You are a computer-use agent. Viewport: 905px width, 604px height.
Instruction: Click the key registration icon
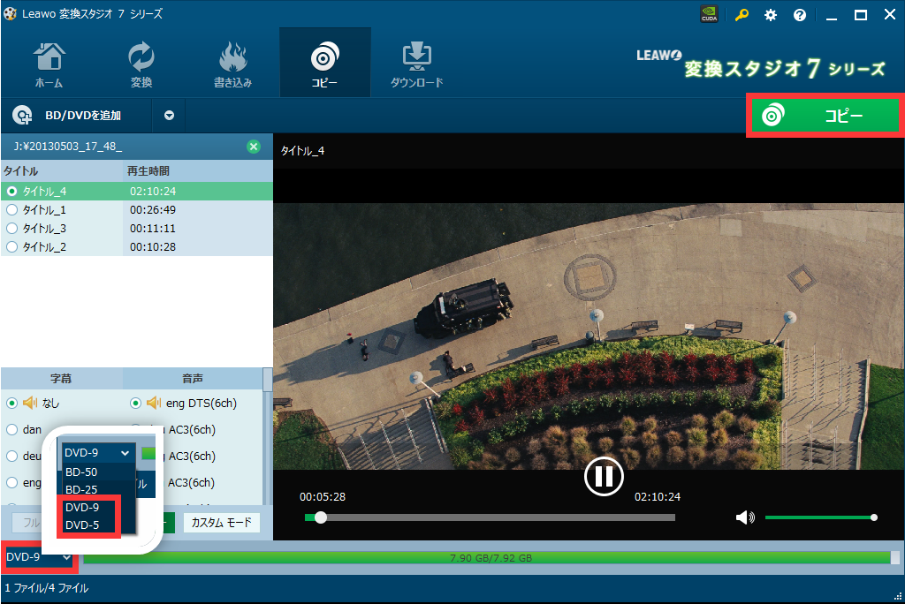(741, 15)
